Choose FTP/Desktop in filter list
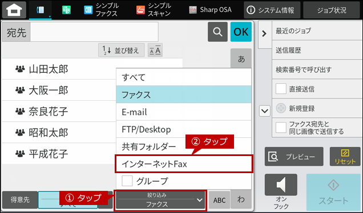This screenshot has height=213, width=363. pyautogui.click(x=184, y=129)
